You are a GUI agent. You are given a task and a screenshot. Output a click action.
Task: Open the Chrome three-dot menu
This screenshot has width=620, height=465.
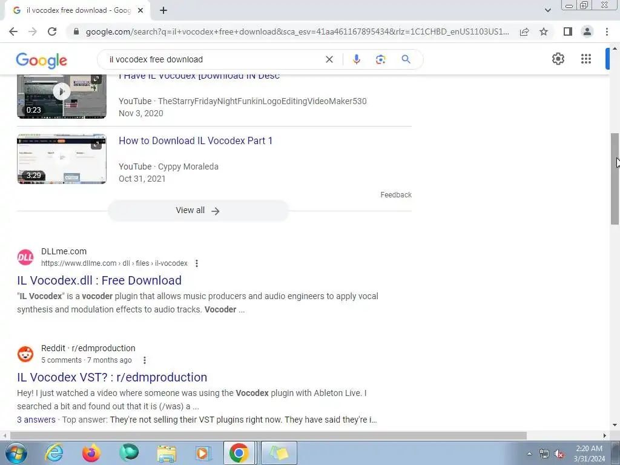607,31
